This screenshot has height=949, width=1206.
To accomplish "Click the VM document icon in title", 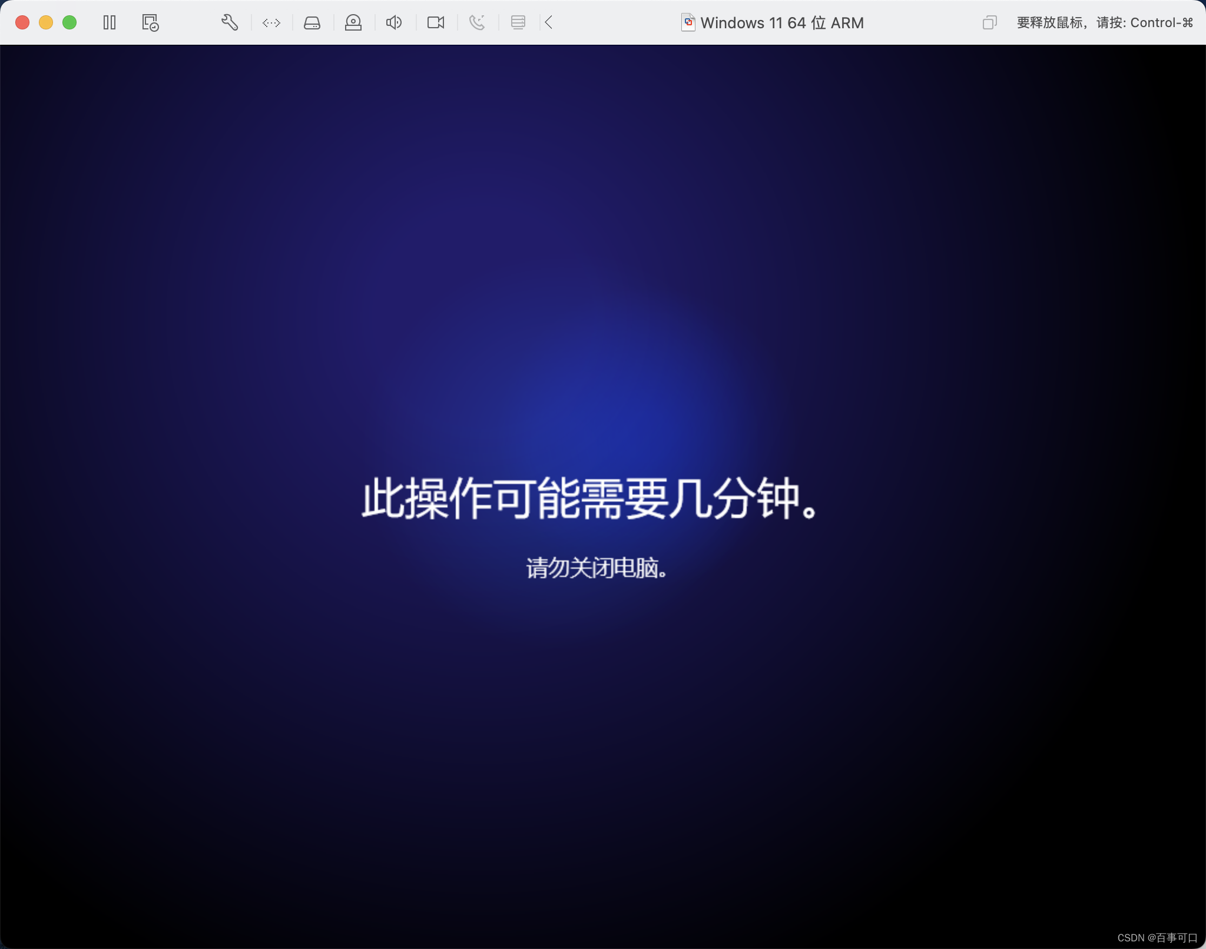I will tap(688, 23).
